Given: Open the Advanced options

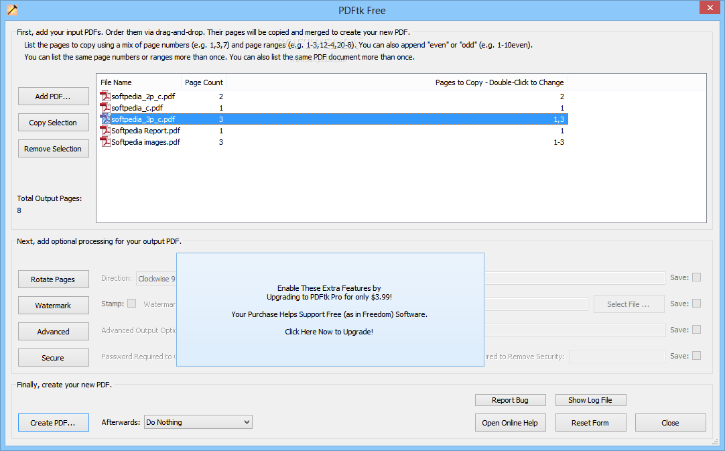Looking at the screenshot, I should (53, 332).
